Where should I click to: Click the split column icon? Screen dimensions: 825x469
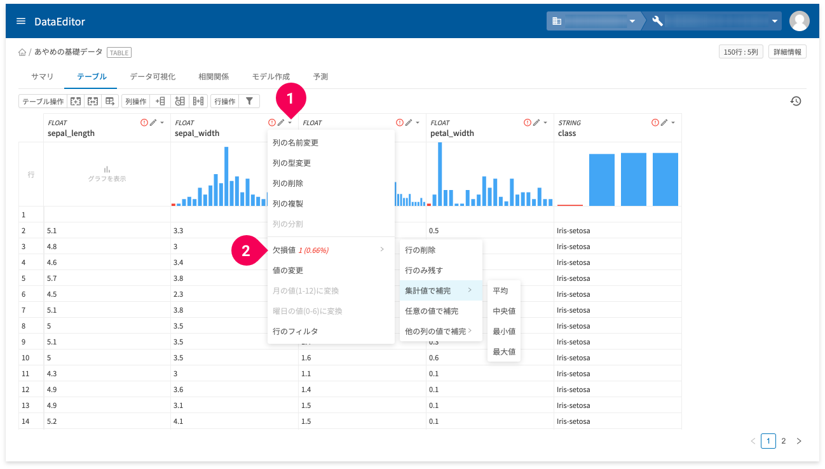pos(198,101)
